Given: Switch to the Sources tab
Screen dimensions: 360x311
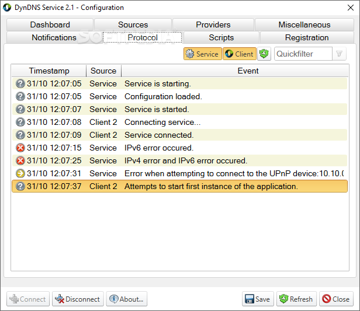Looking at the screenshot, I should tap(133, 25).
